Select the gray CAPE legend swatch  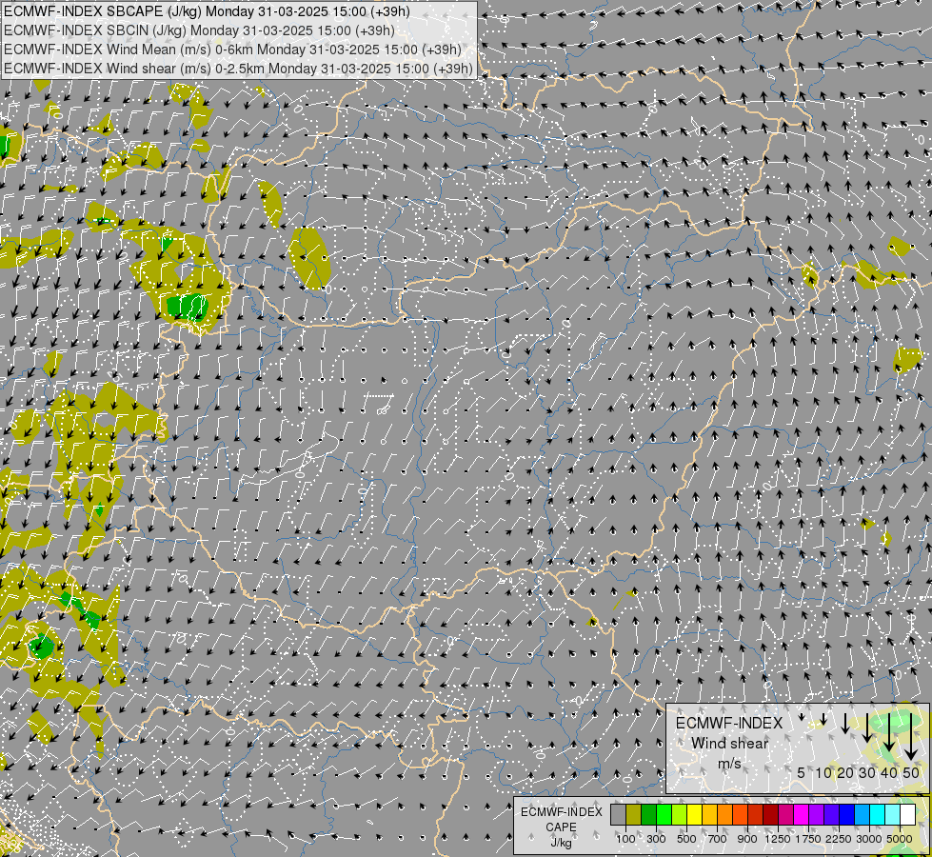(618, 814)
